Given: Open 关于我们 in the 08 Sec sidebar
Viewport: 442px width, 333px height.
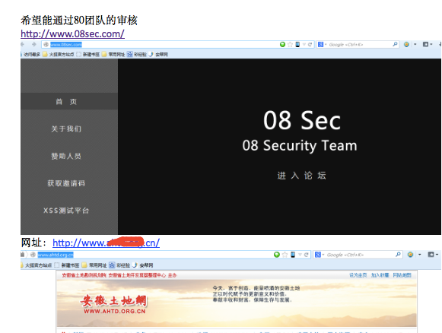Looking at the screenshot, I should [x=66, y=128].
